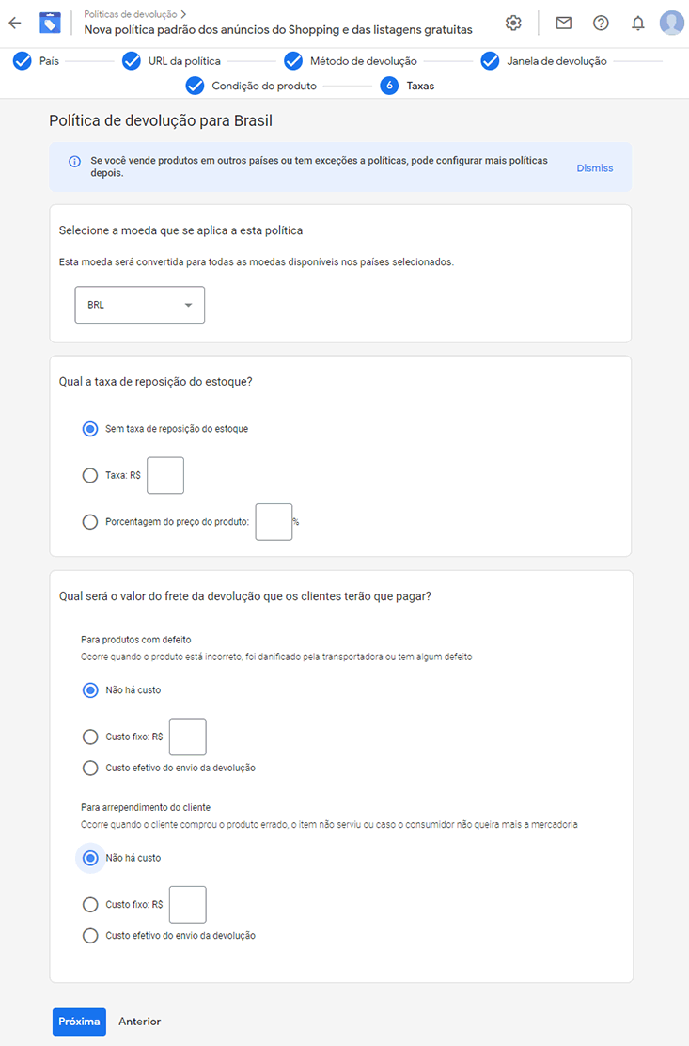Select the 'Taxa: R$' restocking fee radio
This screenshot has width=689, height=1046.
pos(90,476)
